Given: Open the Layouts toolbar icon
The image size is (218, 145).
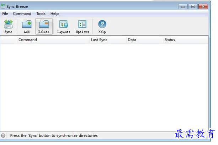Looking at the screenshot, I should click(64, 26).
